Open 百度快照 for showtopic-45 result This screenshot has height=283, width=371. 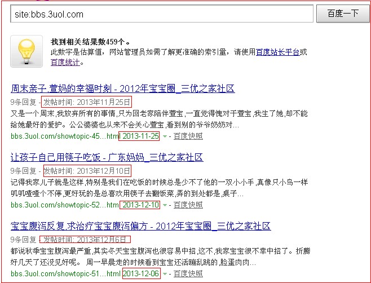click(x=188, y=136)
